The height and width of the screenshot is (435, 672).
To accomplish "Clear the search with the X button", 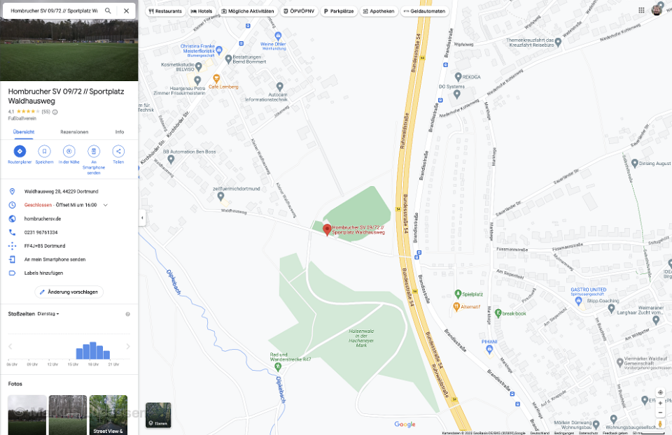I will click(x=127, y=10).
